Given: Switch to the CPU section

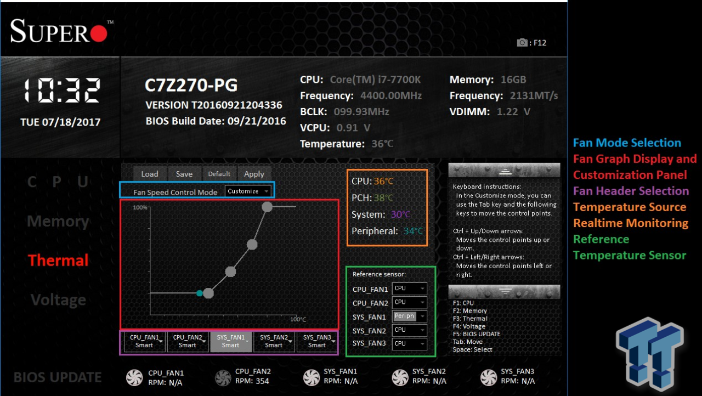Looking at the screenshot, I should coord(58,183).
